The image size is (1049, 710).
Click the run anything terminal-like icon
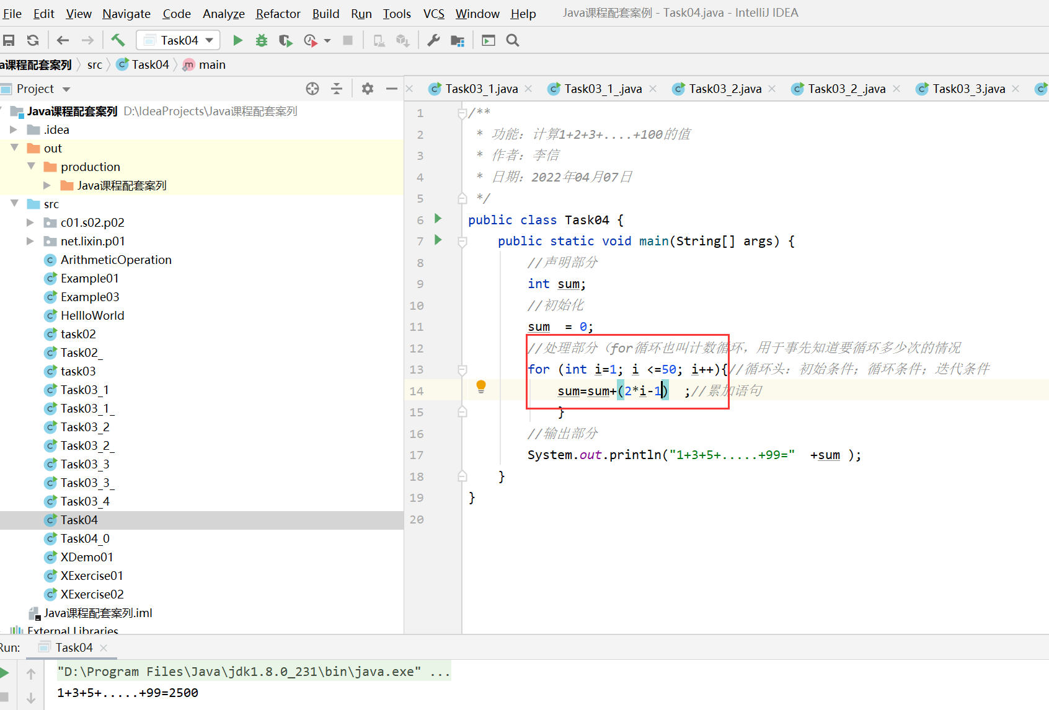pyautogui.click(x=489, y=40)
